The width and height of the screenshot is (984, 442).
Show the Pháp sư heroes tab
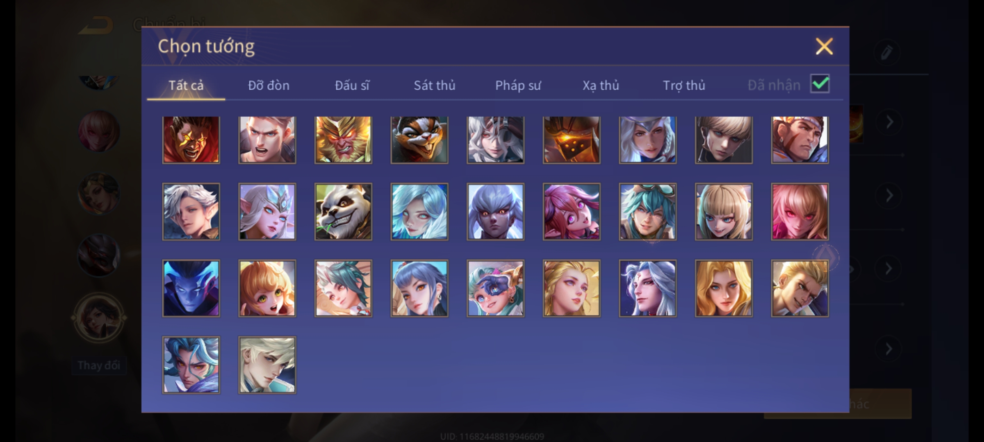click(518, 85)
